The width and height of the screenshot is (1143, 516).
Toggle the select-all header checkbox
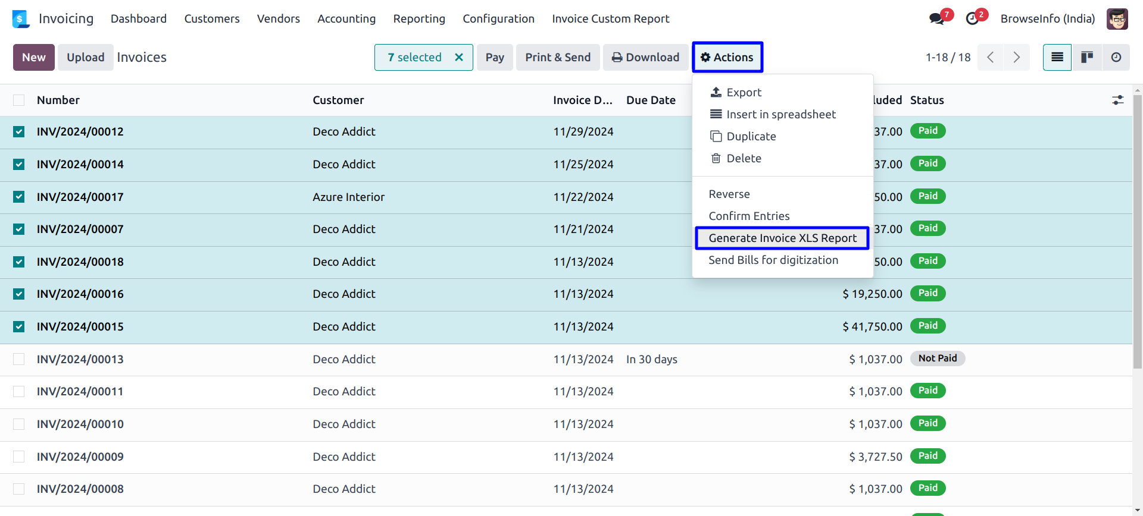click(19, 100)
